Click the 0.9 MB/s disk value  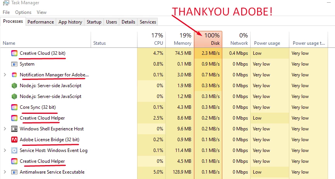pos(210,64)
